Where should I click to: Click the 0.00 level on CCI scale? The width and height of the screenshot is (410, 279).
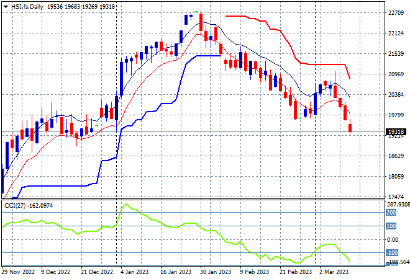(393, 239)
